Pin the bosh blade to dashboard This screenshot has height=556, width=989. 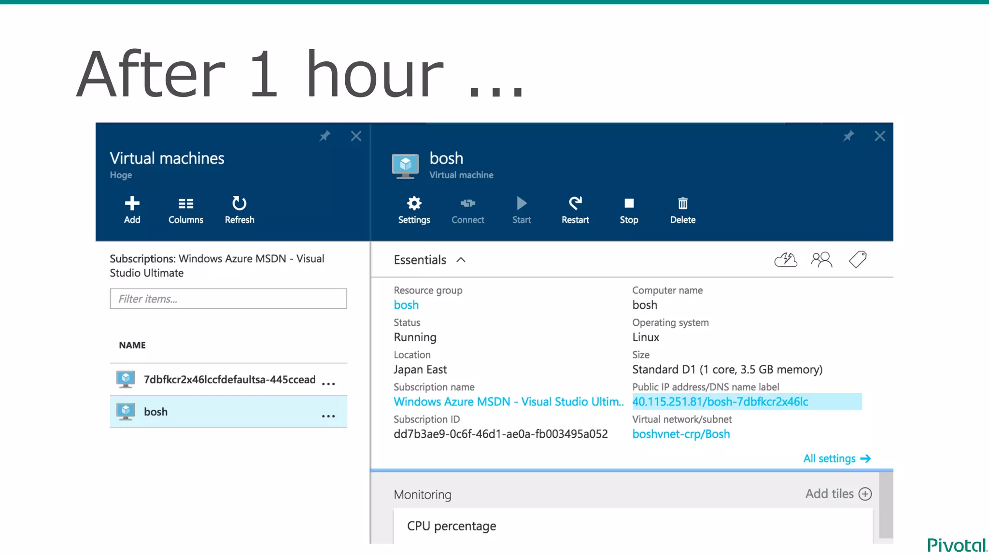coord(848,136)
